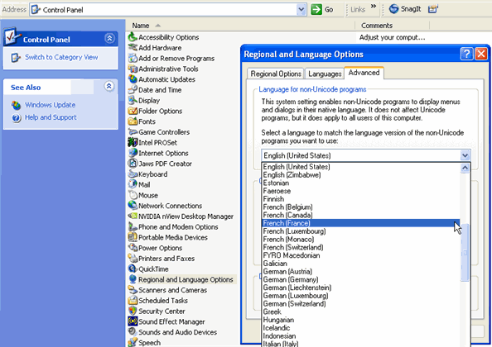This screenshot has height=347, width=492.
Task: Open the Jaws PDF Creator icon
Action: 133,164
